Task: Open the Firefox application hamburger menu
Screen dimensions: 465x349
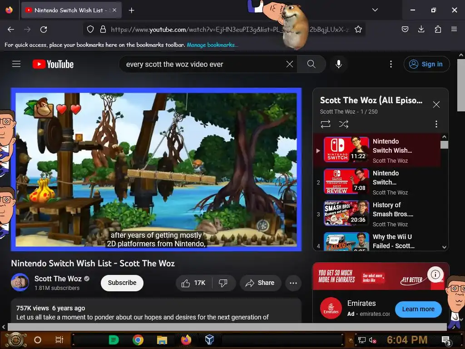Action: click(454, 29)
